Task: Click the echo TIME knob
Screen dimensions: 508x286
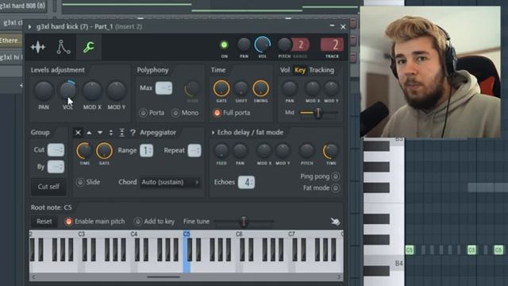Action: pos(330,151)
